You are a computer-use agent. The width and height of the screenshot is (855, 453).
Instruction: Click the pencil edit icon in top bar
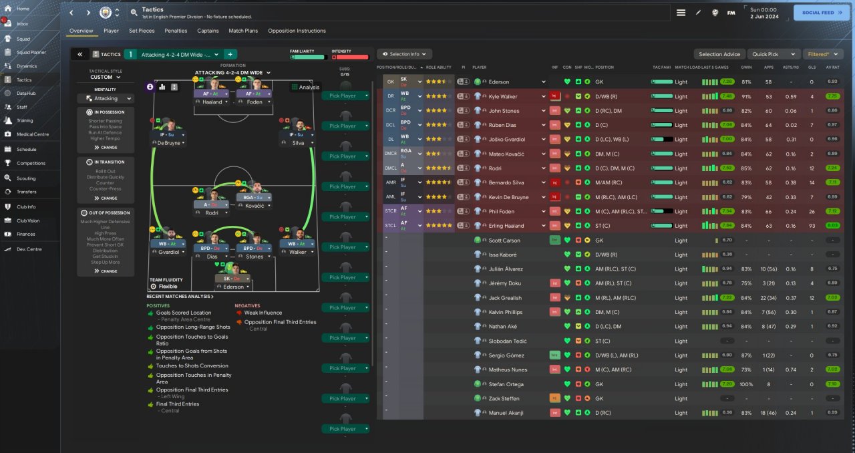pyautogui.click(x=699, y=13)
